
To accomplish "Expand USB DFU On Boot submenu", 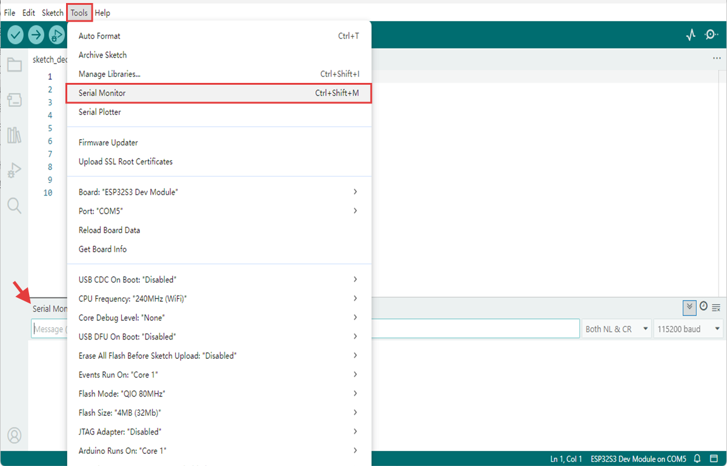I will click(219, 336).
